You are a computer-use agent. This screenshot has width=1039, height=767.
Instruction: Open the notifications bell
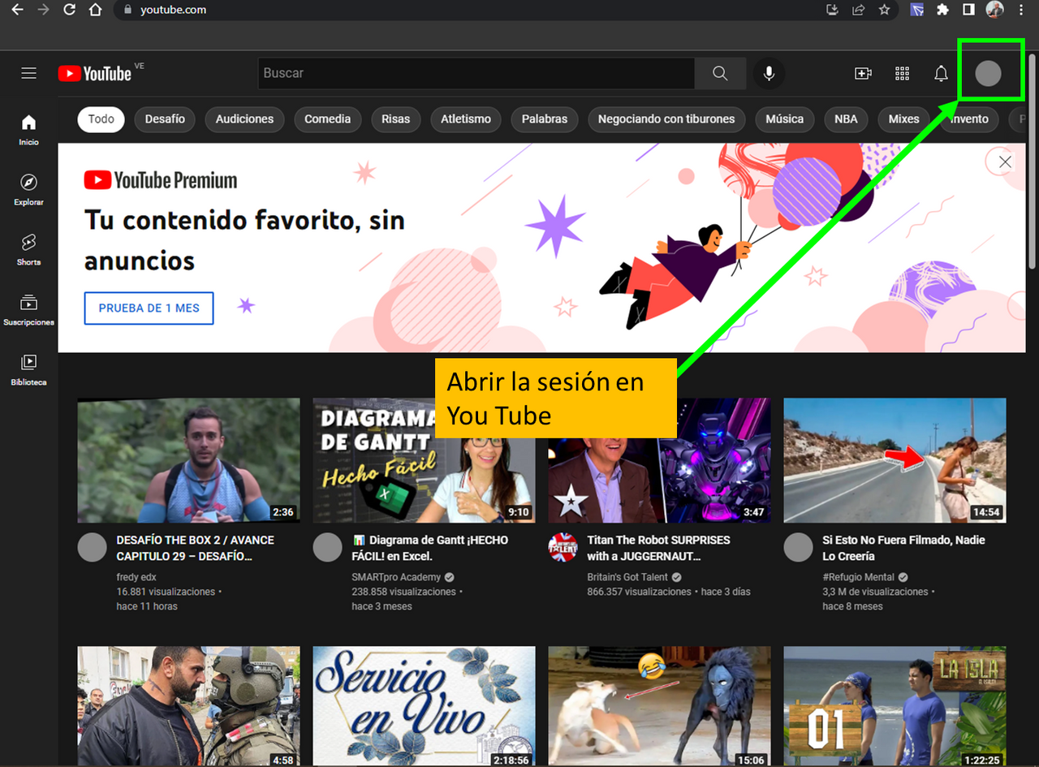[941, 74]
